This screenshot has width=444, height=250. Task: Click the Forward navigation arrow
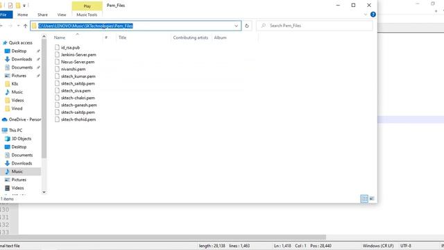tap(10, 26)
